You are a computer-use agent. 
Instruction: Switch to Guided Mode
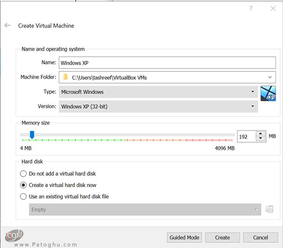point(184,237)
